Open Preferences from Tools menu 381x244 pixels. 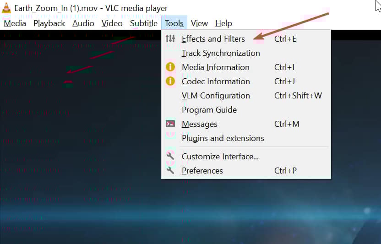coord(246,170)
